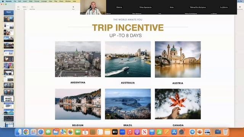Click Nina Apresova's participant tile
Image resolution: width=244 pixels, height=137 pixels.
[x=145, y=7]
